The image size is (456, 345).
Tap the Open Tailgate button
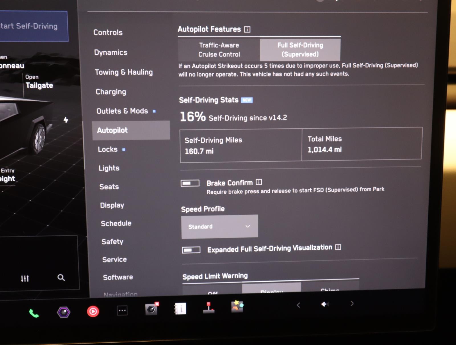[39, 82]
